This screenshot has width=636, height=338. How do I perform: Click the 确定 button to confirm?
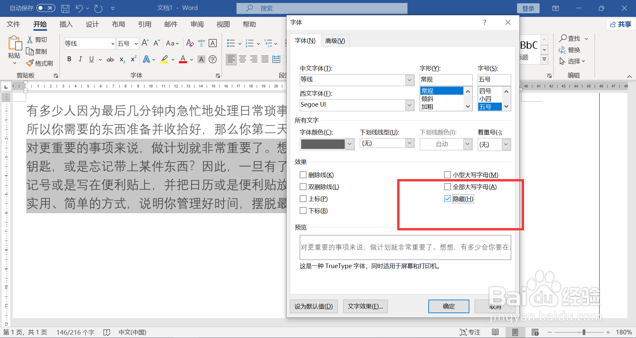[x=449, y=306]
